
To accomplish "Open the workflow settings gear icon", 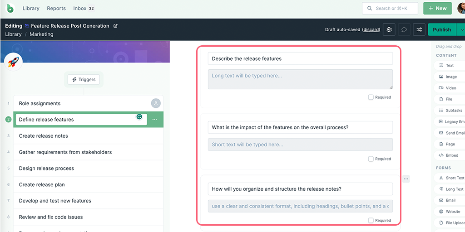I will click(389, 30).
